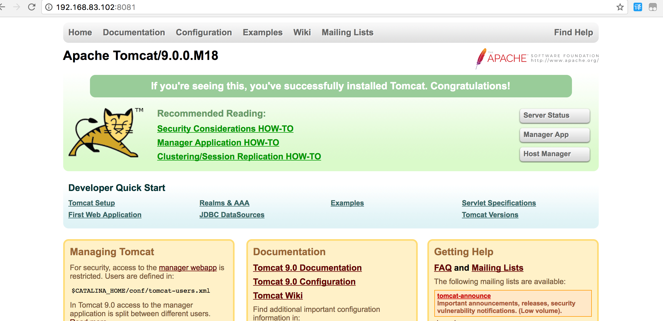Click the tomcat-announce mailing list link

tap(464, 296)
